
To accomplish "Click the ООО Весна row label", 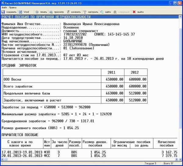I will [x=13, y=79].
